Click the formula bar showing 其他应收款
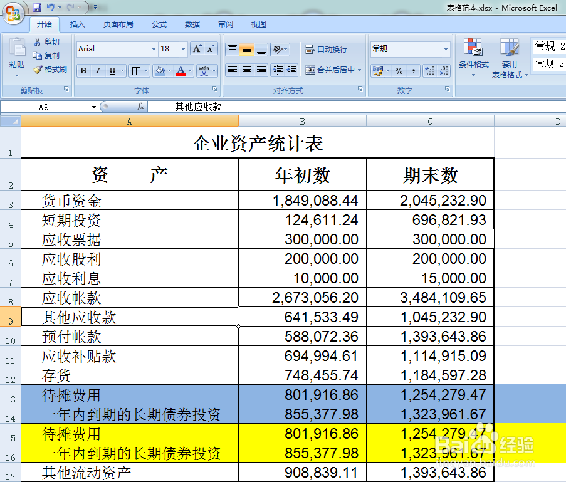The height and width of the screenshot is (482, 566). [x=357, y=107]
